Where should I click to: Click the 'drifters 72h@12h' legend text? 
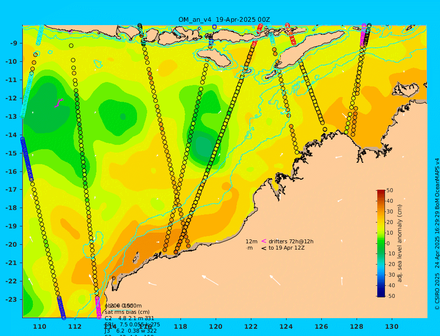point(291,242)
